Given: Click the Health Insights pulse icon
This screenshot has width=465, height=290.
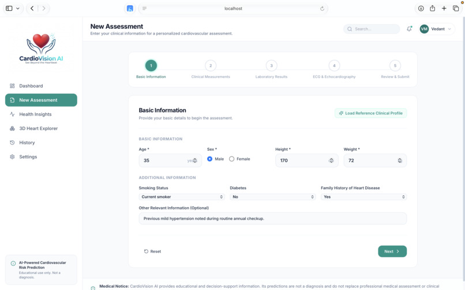Looking at the screenshot, I should tap(12, 115).
